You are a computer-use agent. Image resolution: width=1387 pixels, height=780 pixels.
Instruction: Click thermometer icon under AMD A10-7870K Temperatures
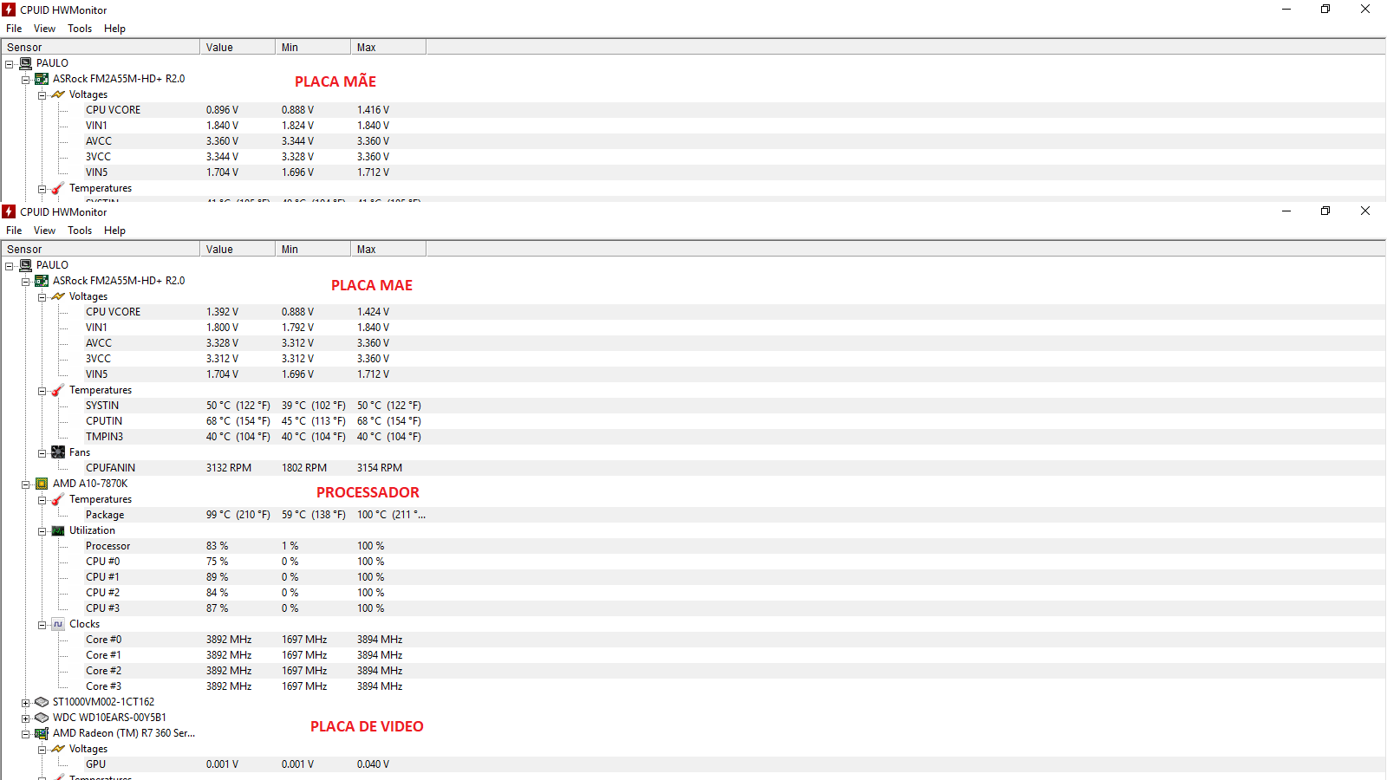pos(58,499)
